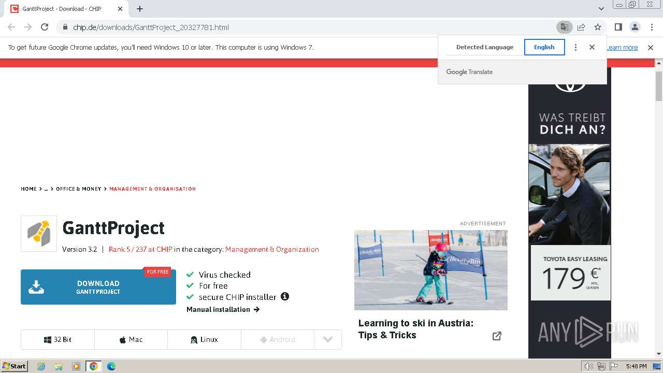Click the ski slalom ad image

tap(431, 270)
